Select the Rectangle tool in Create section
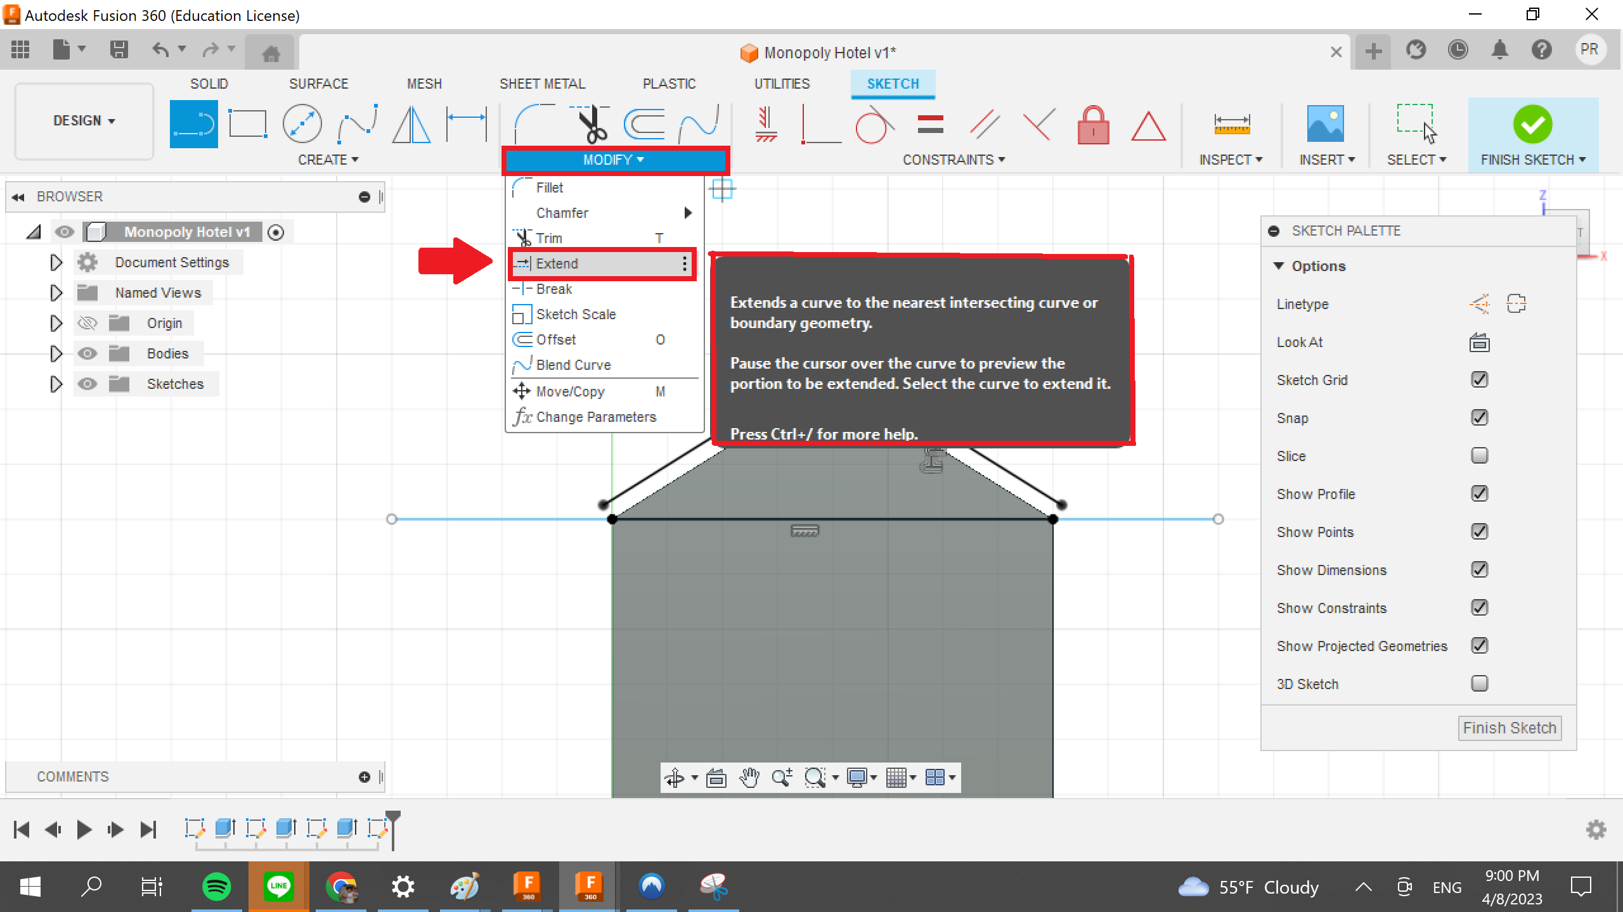Image resolution: width=1623 pixels, height=912 pixels. click(247, 123)
